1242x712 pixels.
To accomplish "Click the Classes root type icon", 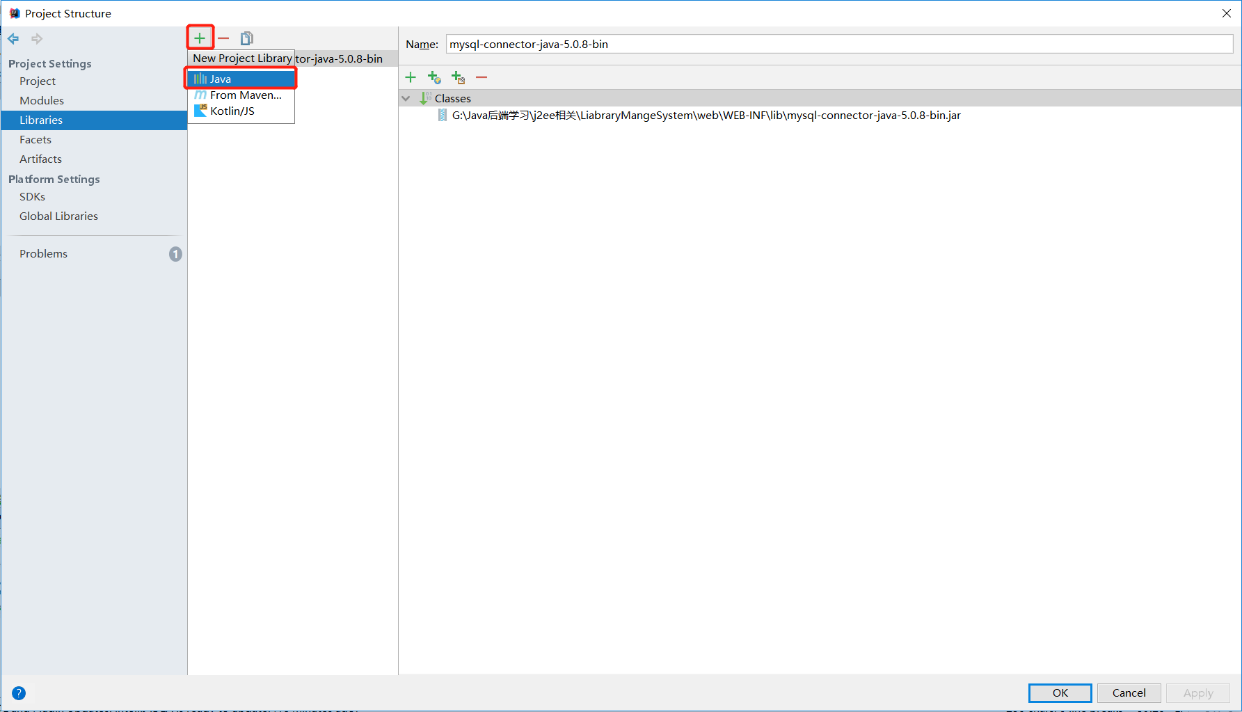I will pos(425,98).
